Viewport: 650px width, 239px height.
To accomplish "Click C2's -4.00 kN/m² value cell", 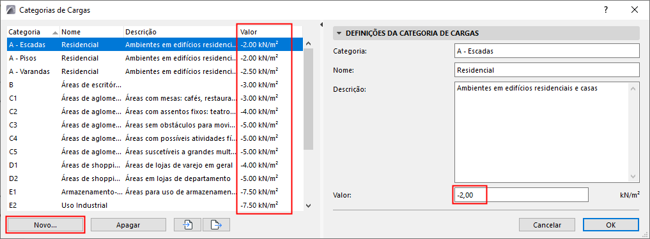I will (x=259, y=112).
